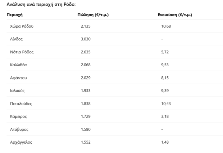Select the Αρχάγγελος region cell

21,142
